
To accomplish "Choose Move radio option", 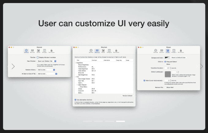I will pyautogui.click(x=165, y=64).
